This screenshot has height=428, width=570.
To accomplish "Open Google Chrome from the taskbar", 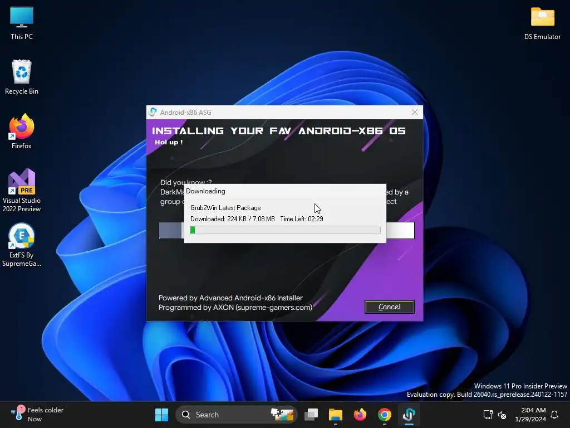I will pyautogui.click(x=384, y=415).
